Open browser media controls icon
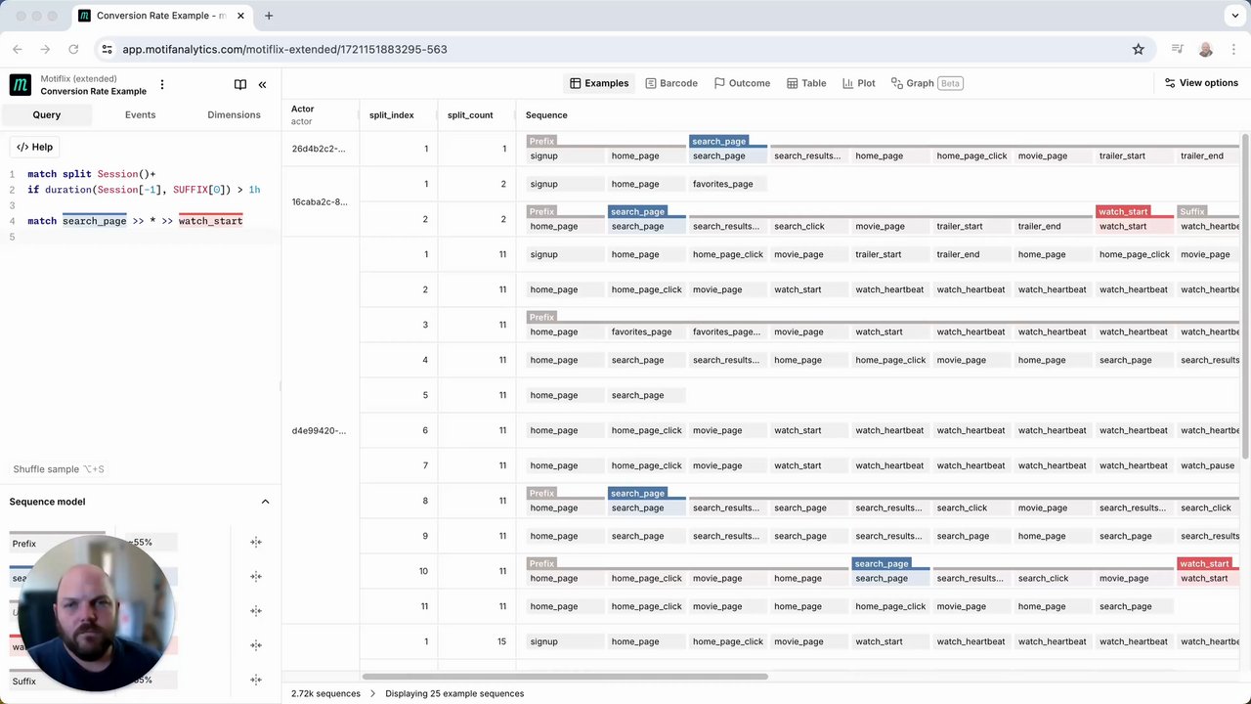Screen dimensions: 1251x704 tap(1177, 49)
